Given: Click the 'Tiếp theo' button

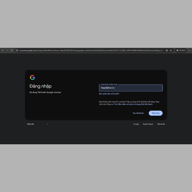Looking at the screenshot, I should coord(156,113).
